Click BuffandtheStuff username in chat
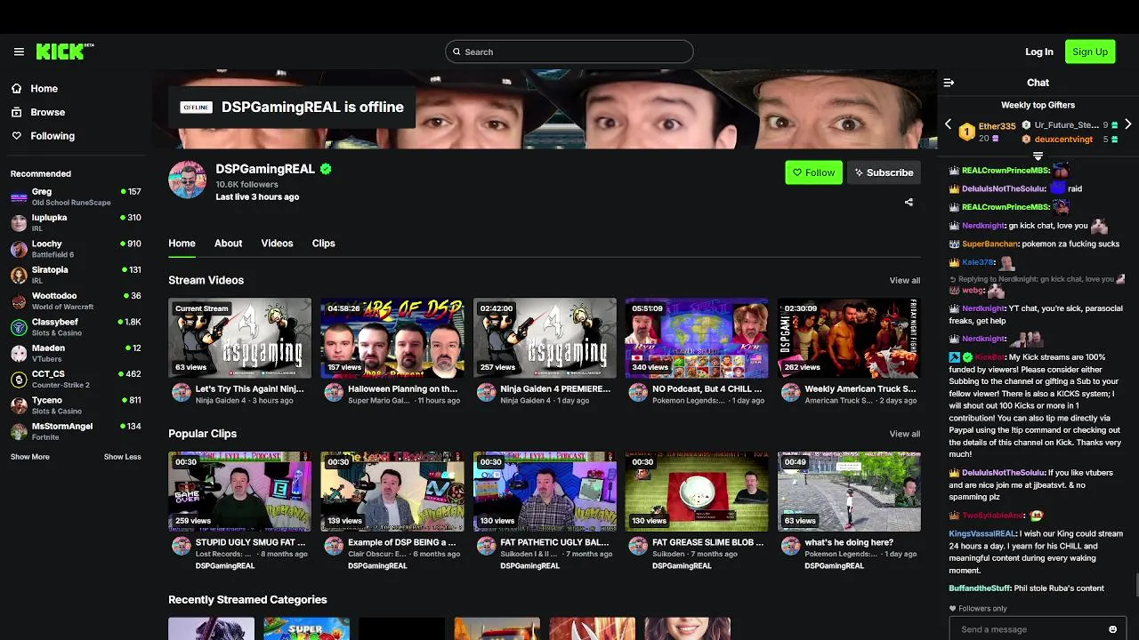 (980, 588)
